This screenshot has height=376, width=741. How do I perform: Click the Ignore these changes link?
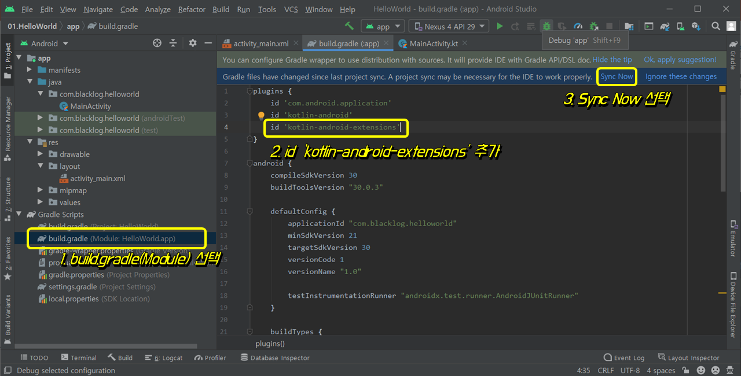point(681,76)
